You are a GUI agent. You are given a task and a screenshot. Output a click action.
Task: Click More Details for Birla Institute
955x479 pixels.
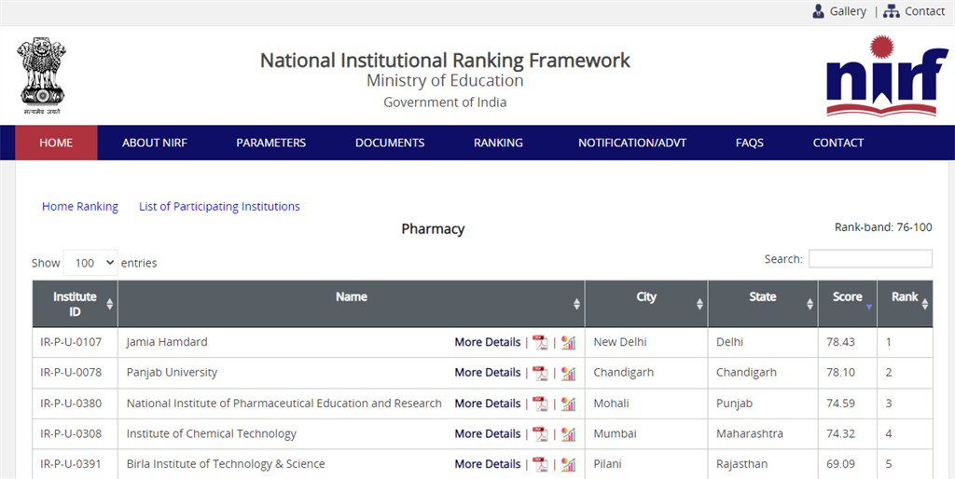(487, 464)
